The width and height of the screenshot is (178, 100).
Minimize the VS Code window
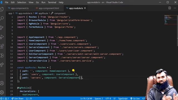pos(160,2)
